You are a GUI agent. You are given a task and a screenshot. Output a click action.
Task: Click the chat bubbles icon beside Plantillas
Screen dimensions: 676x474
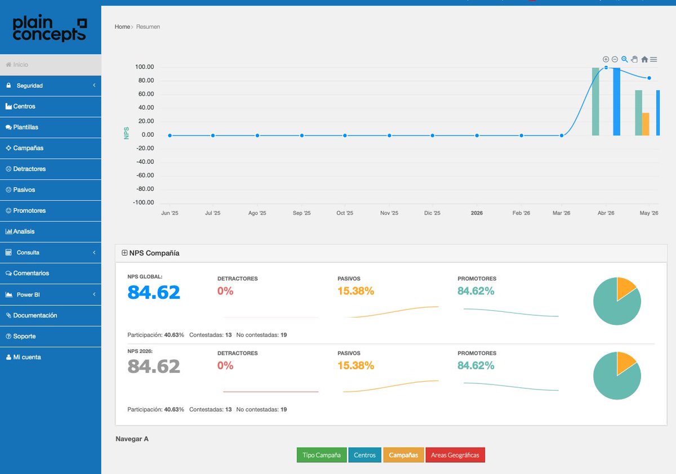(x=8, y=127)
